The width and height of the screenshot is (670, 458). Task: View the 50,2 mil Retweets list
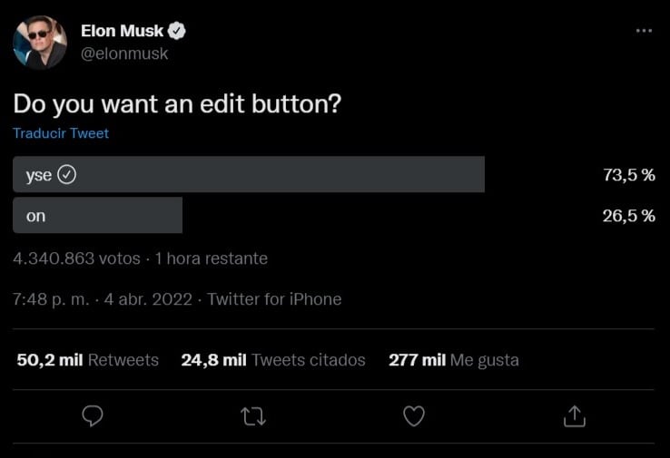pos(87,360)
